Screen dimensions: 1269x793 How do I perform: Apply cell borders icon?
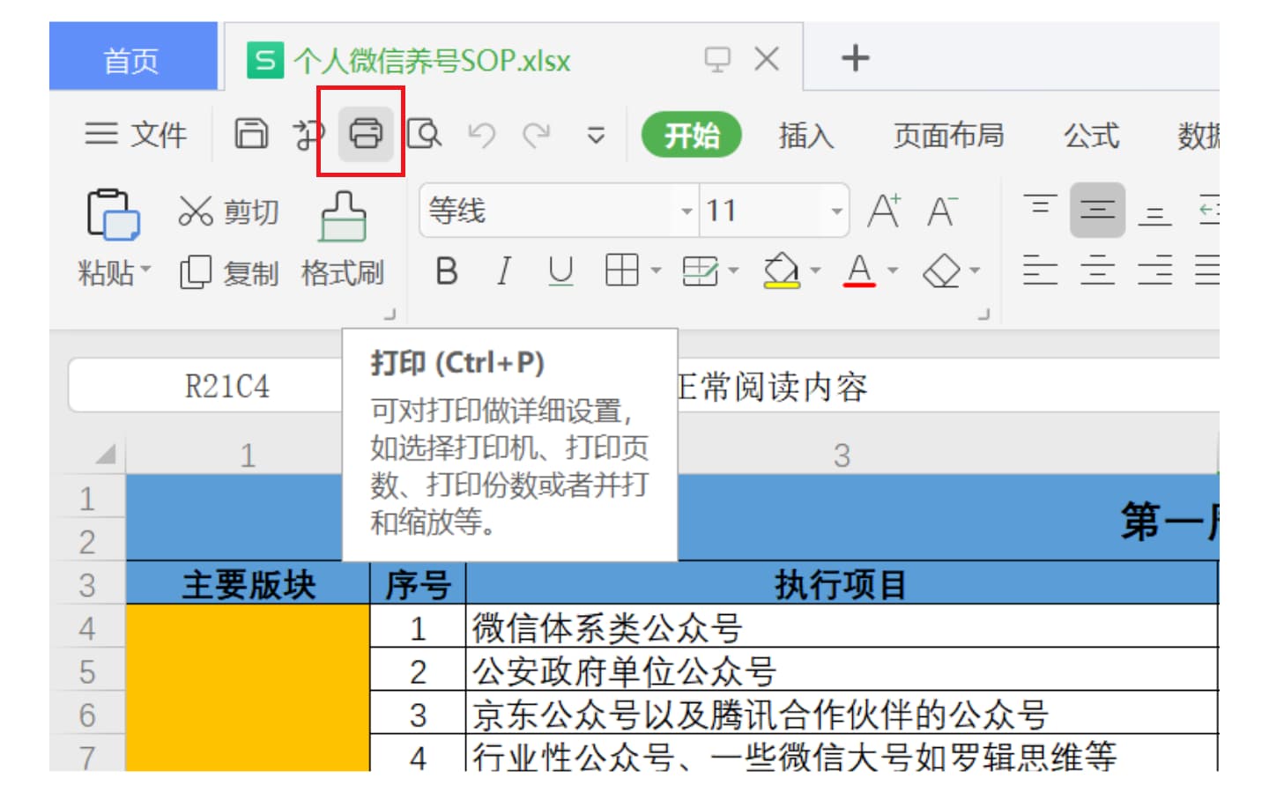pos(622,271)
